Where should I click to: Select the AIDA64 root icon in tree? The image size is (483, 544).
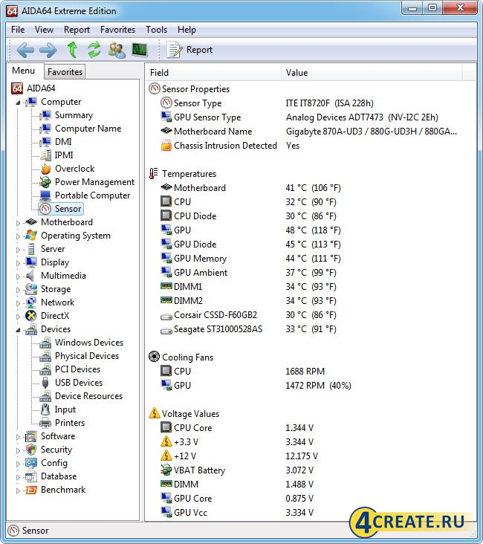click(x=17, y=88)
